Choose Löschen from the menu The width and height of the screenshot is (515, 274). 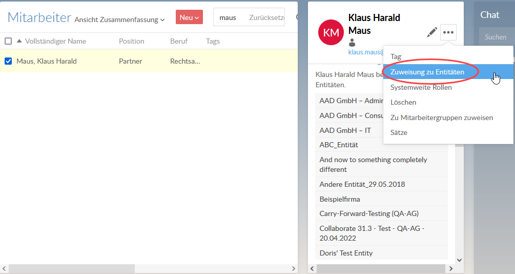point(448,102)
